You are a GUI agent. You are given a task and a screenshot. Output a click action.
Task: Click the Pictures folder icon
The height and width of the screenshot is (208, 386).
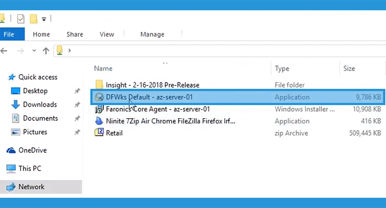click(15, 132)
